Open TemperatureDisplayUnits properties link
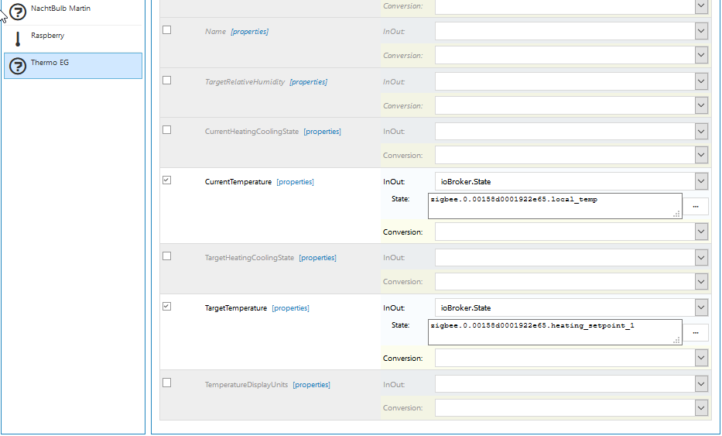722x436 pixels. pos(311,384)
